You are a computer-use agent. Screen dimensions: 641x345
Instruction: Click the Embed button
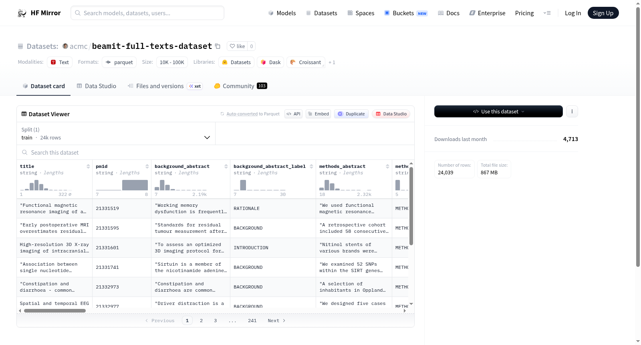click(318, 114)
